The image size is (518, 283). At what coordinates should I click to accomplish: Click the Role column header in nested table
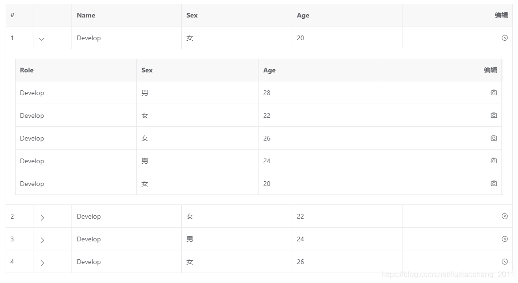click(x=27, y=70)
